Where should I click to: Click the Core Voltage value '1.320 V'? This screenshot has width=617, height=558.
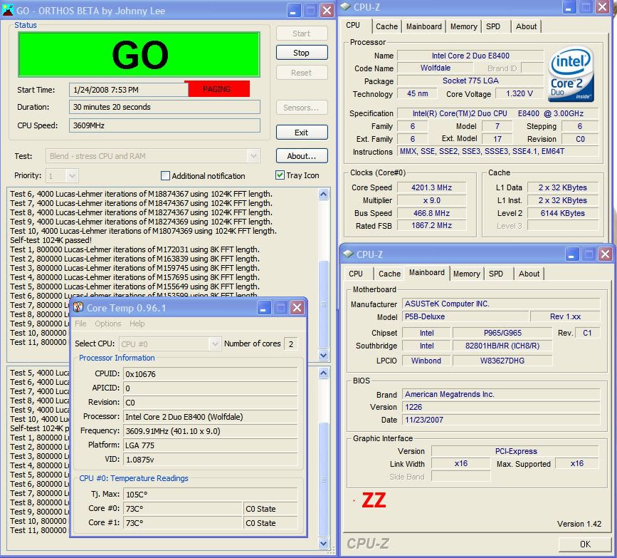[520, 94]
